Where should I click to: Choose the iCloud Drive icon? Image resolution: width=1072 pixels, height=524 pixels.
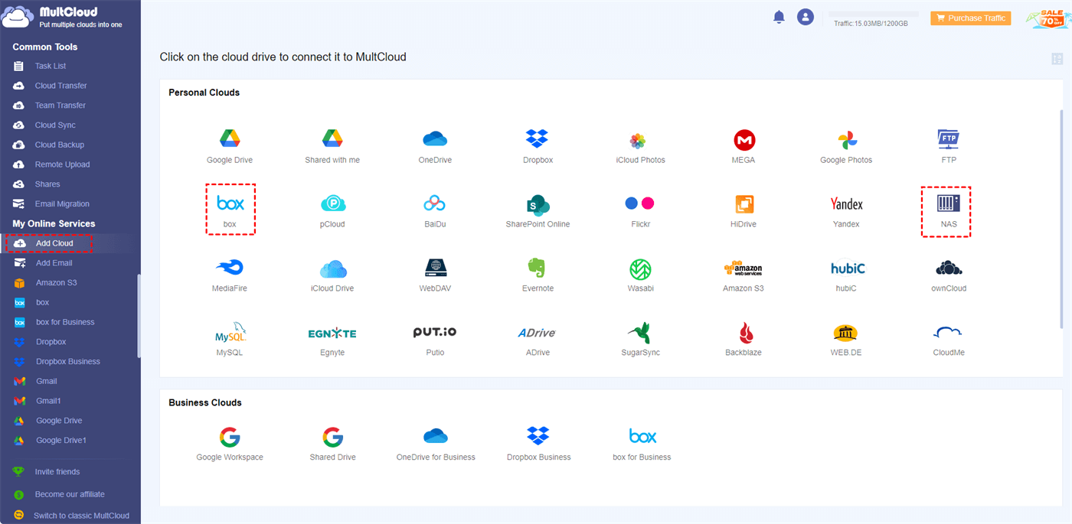point(333,269)
